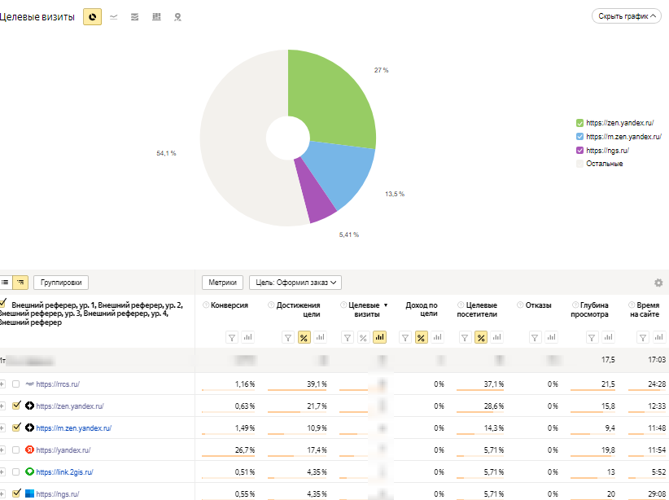The image size is (669, 500).
Task: Toggle percent mode for Целевые визиты
Action: coord(363,338)
